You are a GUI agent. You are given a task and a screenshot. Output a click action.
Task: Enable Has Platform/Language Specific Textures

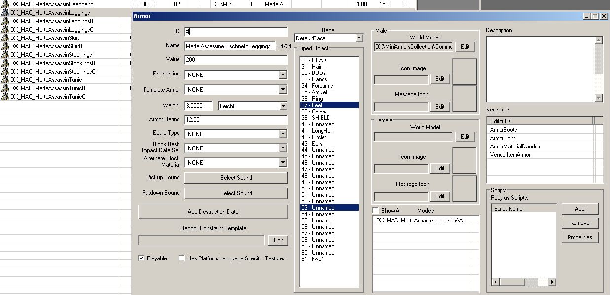[x=182, y=258]
